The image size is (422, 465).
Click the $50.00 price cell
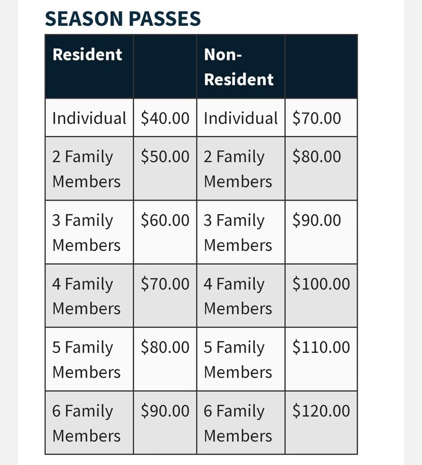point(165,157)
